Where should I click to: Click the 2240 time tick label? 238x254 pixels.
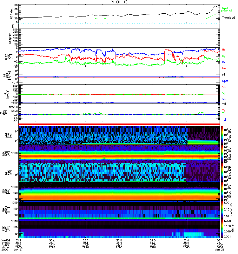[x=85, y=247]
